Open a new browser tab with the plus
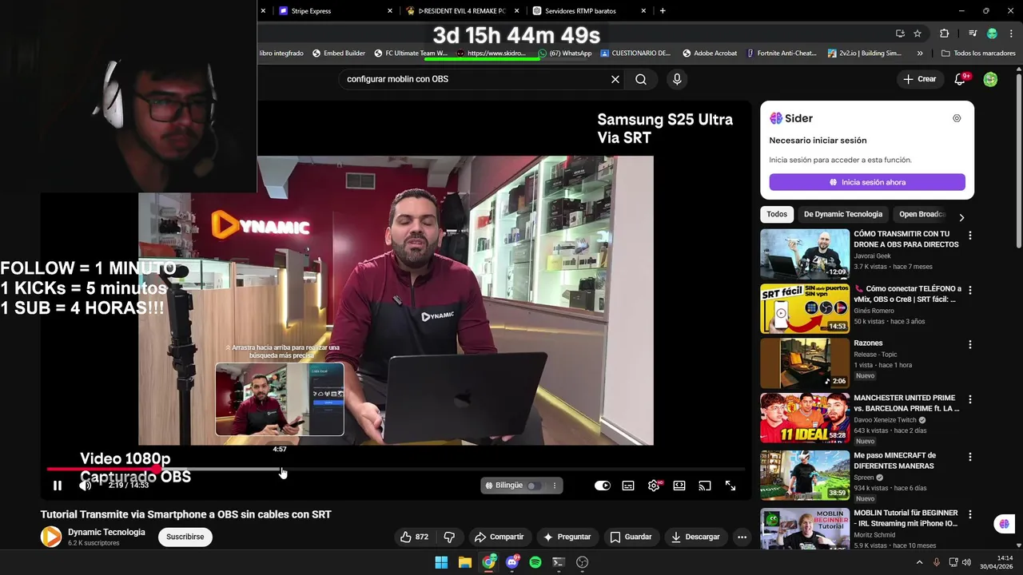This screenshot has width=1023, height=575. (663, 10)
